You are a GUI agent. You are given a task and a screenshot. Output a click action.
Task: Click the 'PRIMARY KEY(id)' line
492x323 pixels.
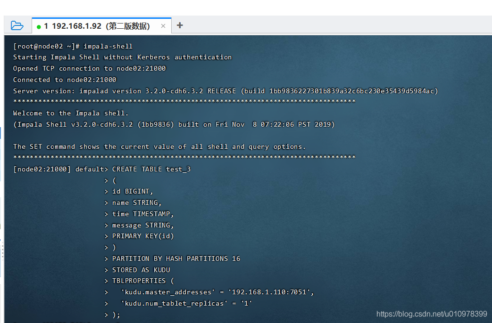pyautogui.click(x=143, y=236)
